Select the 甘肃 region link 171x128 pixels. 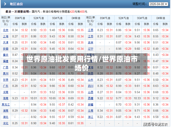coord(5,80)
